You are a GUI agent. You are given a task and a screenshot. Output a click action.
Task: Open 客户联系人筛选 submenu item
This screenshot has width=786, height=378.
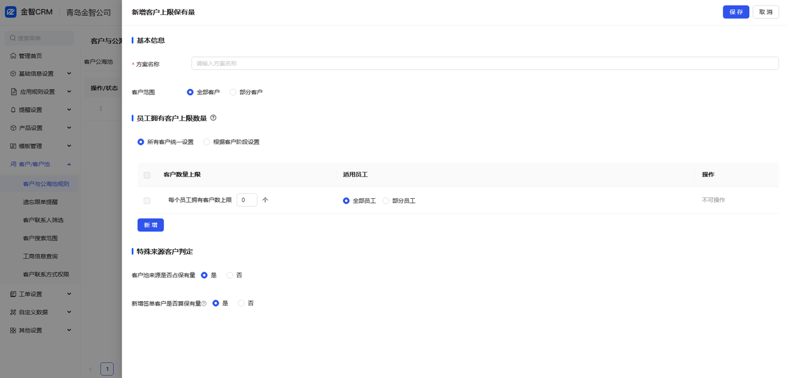point(43,220)
